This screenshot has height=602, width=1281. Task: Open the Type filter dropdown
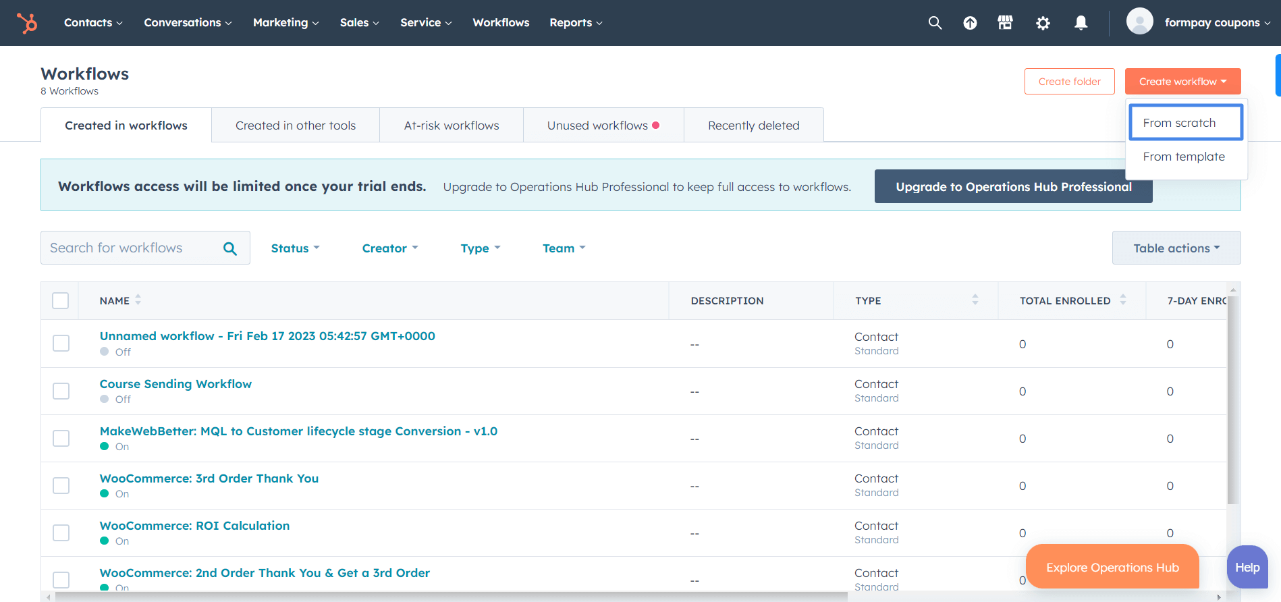pyautogui.click(x=481, y=248)
